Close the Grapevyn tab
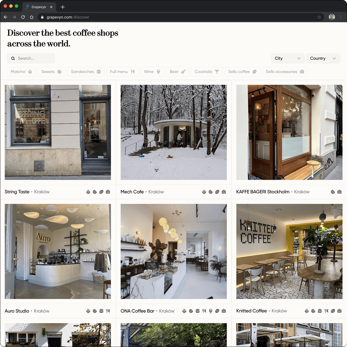 [x=51, y=7]
